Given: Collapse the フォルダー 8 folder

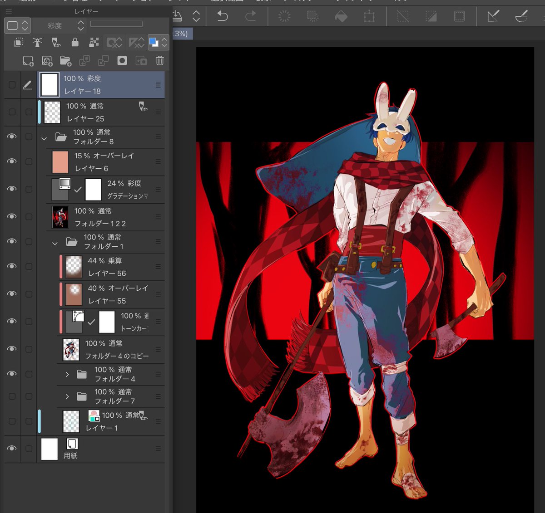Looking at the screenshot, I should pos(44,138).
